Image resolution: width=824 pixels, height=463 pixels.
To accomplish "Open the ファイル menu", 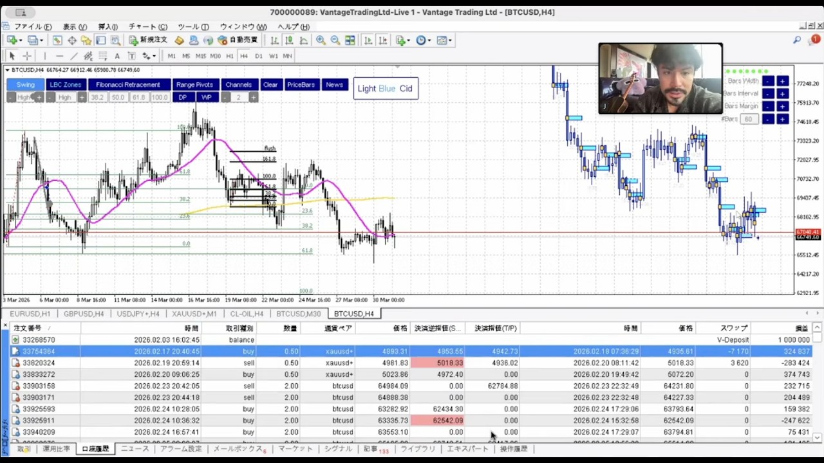I will pyautogui.click(x=33, y=26).
